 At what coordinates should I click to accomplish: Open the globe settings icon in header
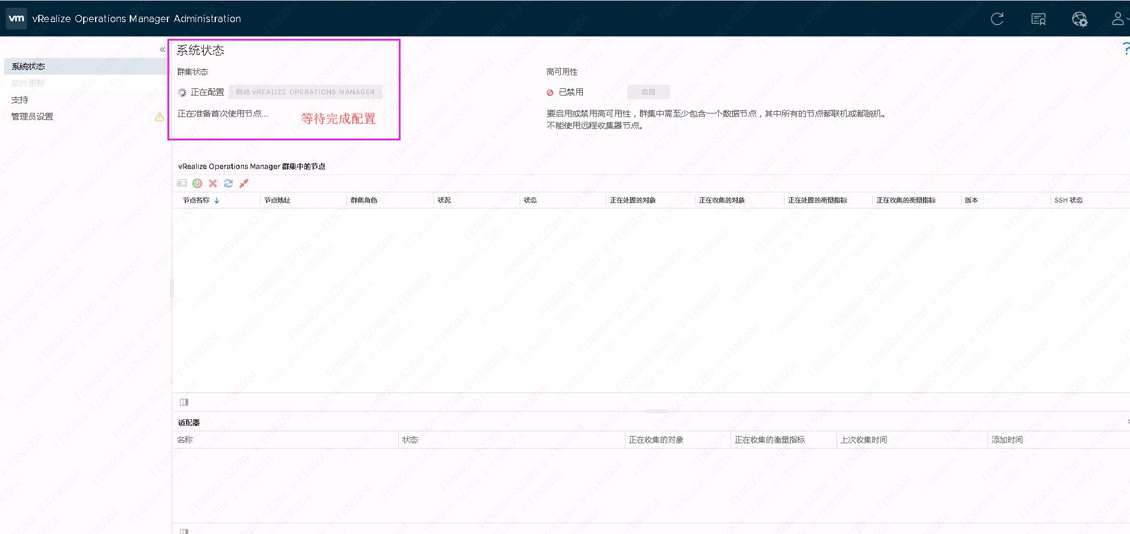click(1080, 19)
